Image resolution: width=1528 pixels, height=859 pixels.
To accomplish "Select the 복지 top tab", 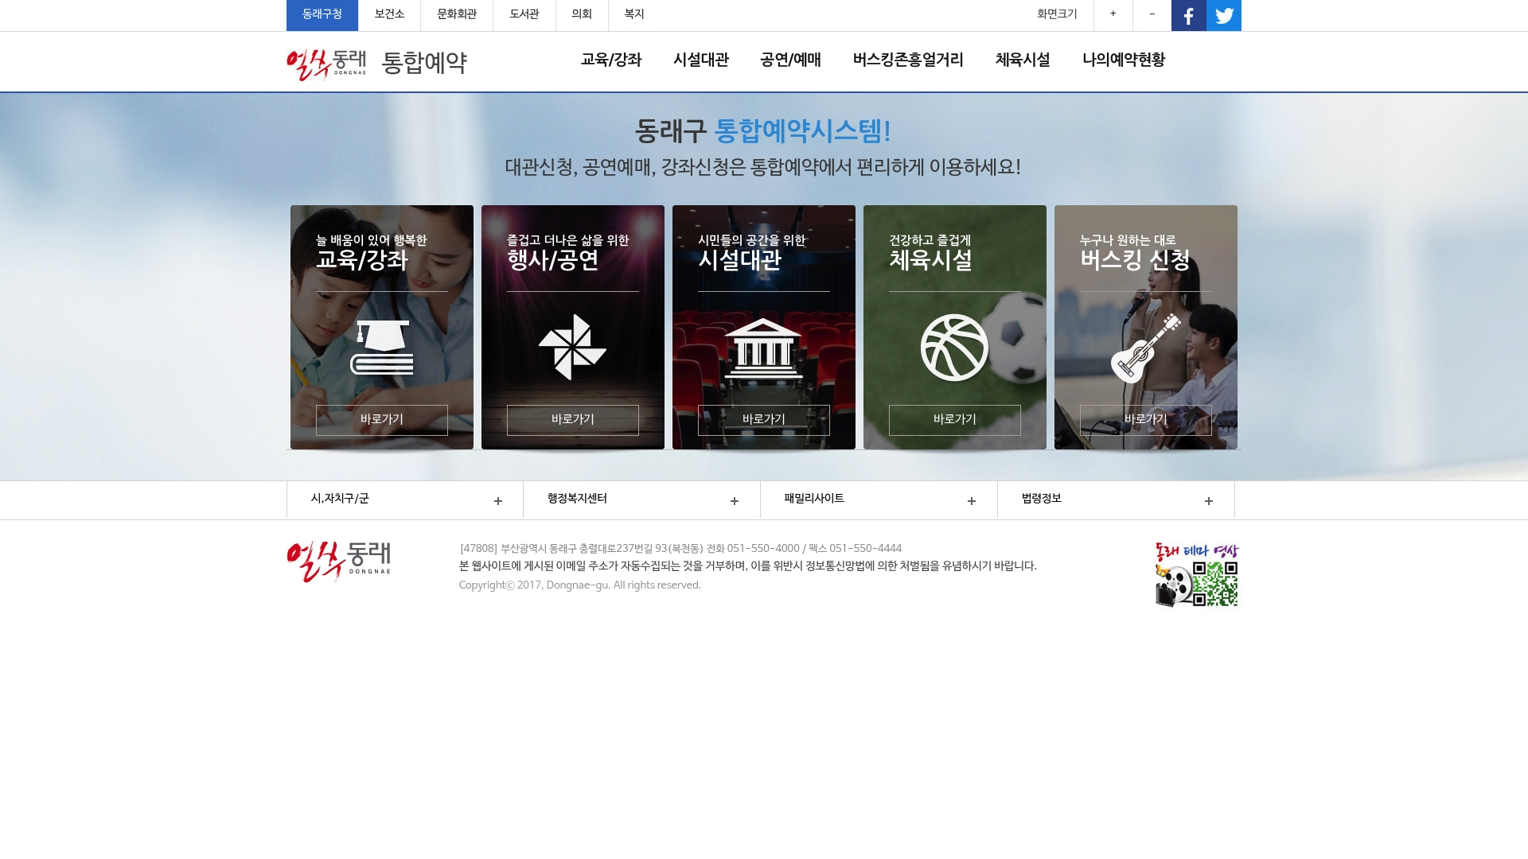I will pyautogui.click(x=634, y=15).
